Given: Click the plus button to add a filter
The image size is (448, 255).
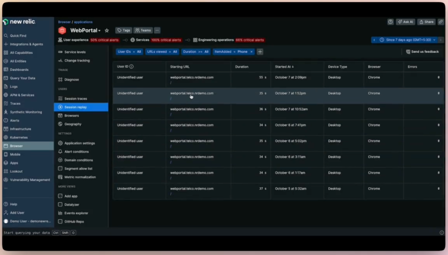Looking at the screenshot, I should coord(260,51).
